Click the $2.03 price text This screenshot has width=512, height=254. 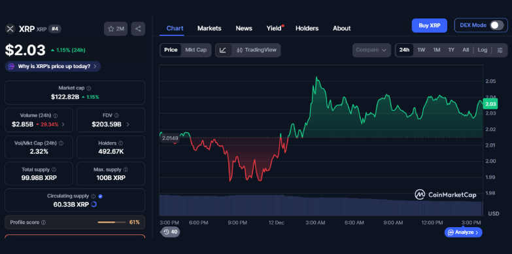[25, 50]
